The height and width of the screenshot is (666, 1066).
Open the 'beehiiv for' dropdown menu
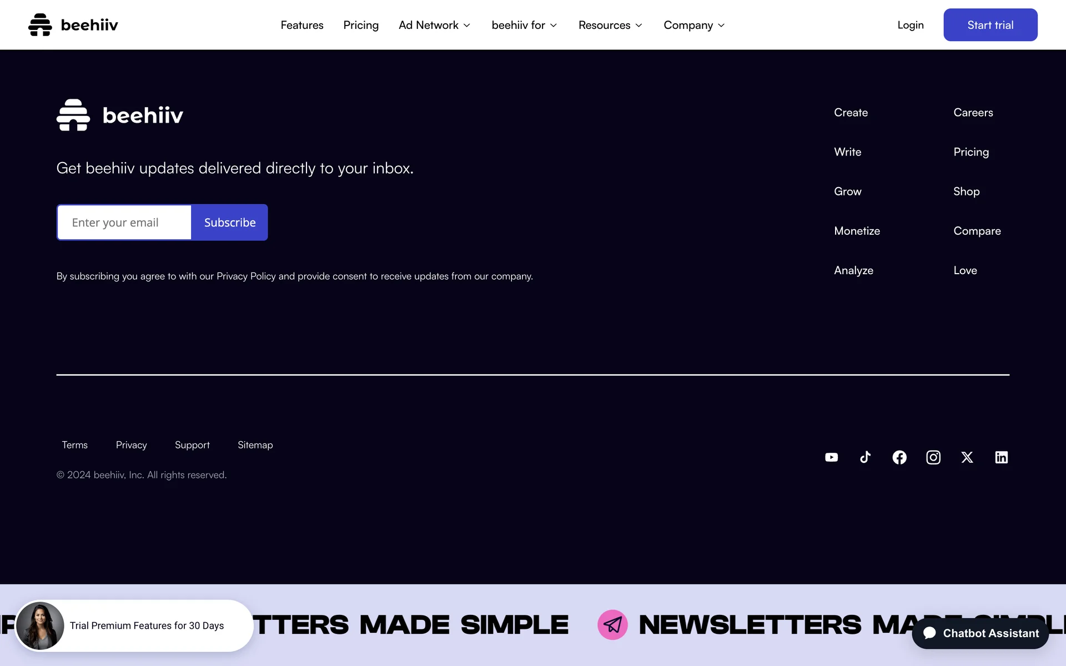(524, 25)
